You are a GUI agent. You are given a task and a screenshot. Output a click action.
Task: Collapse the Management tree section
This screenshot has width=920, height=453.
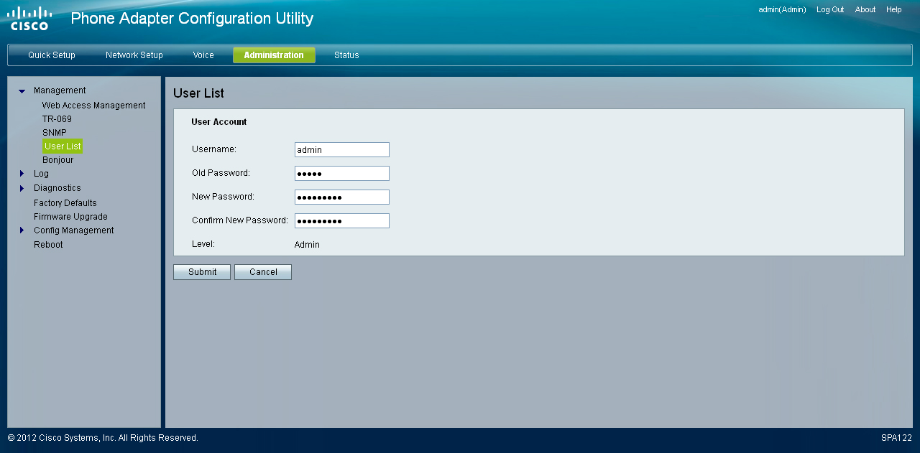pos(22,91)
